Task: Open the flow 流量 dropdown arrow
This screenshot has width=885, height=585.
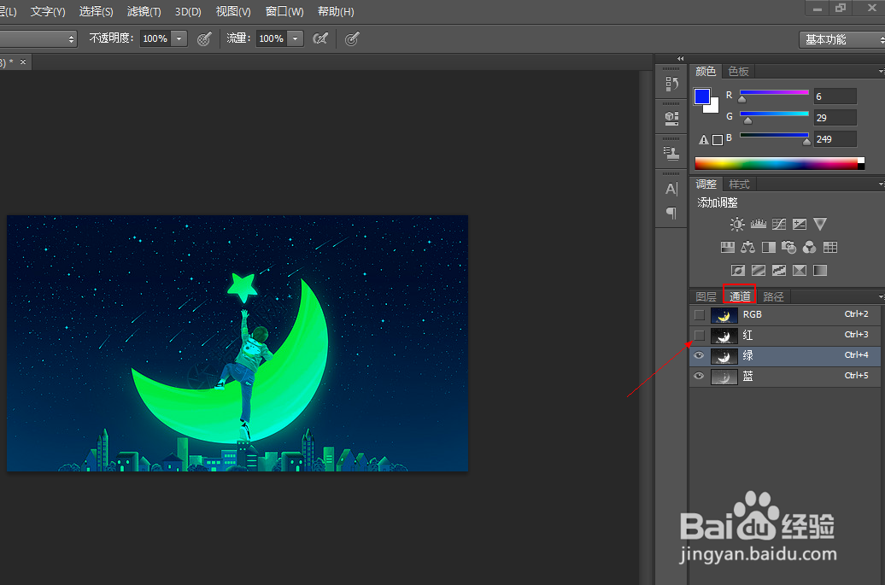Action: pyautogui.click(x=296, y=38)
